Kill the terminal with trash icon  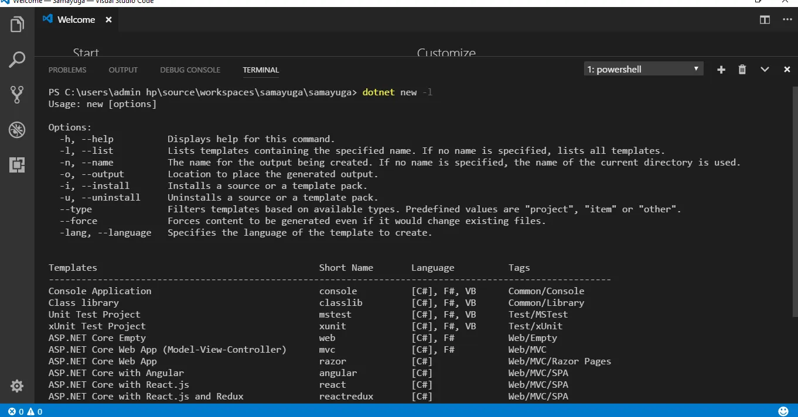742,70
